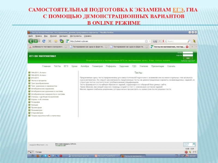The image size is (218, 163).
Task: Open the Справка menu
Action: [x=87, y=36]
